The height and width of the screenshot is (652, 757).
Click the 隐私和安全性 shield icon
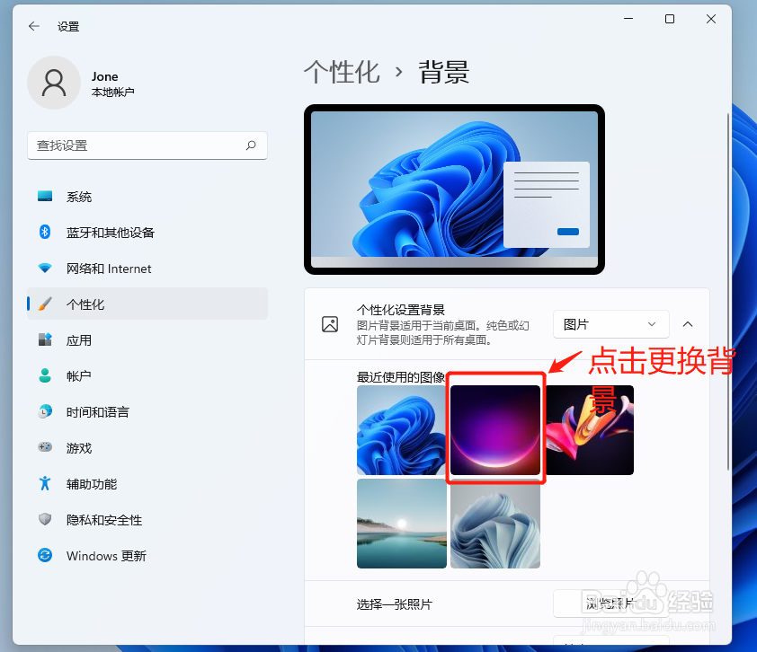45,519
